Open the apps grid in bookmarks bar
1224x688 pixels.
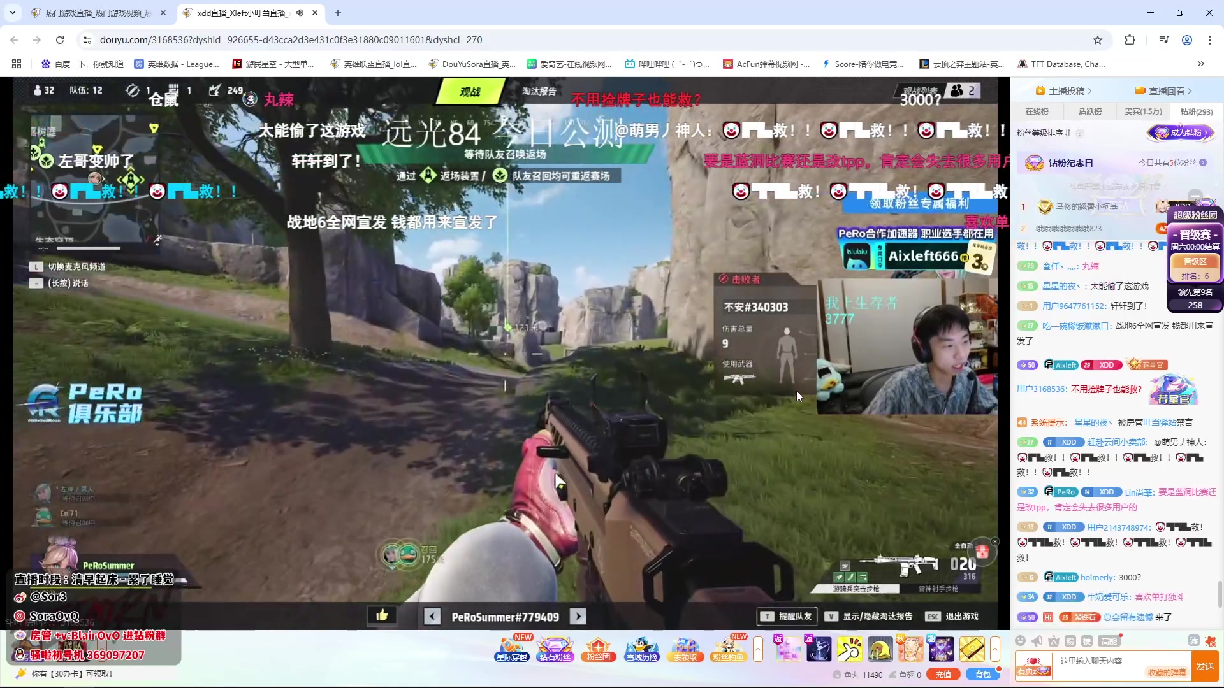pyautogui.click(x=17, y=64)
